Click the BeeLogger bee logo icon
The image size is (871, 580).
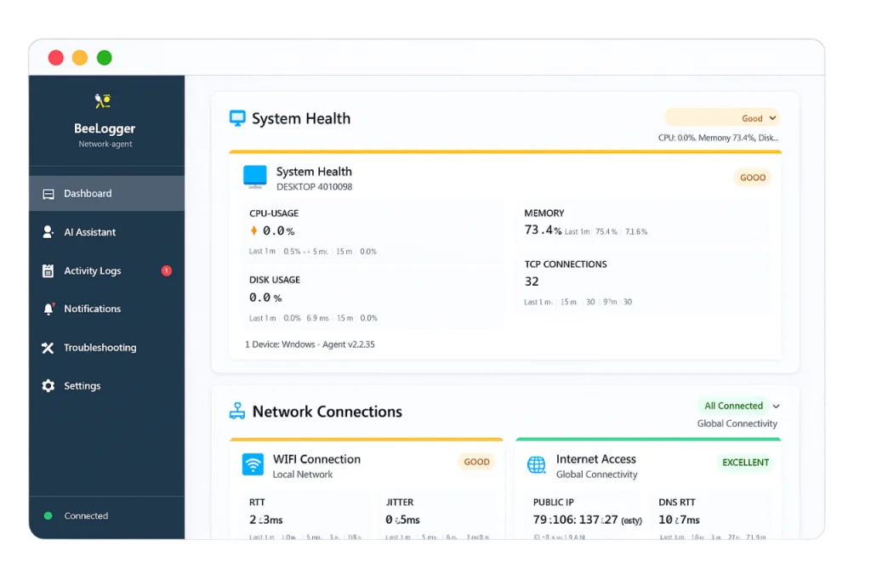(x=103, y=101)
